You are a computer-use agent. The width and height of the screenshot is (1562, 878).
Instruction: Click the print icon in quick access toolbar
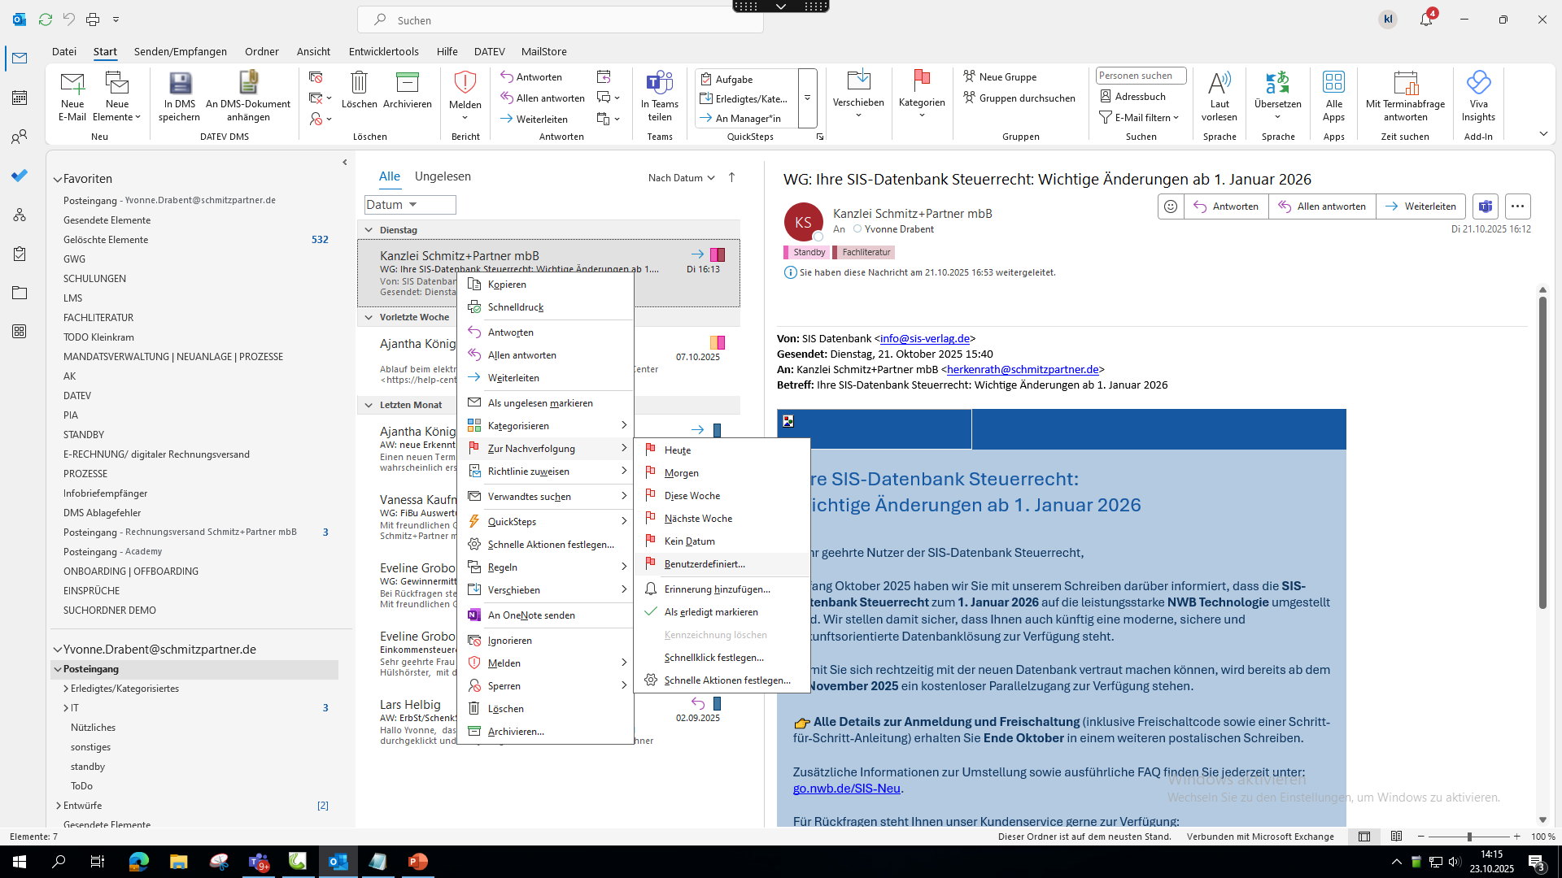click(93, 20)
